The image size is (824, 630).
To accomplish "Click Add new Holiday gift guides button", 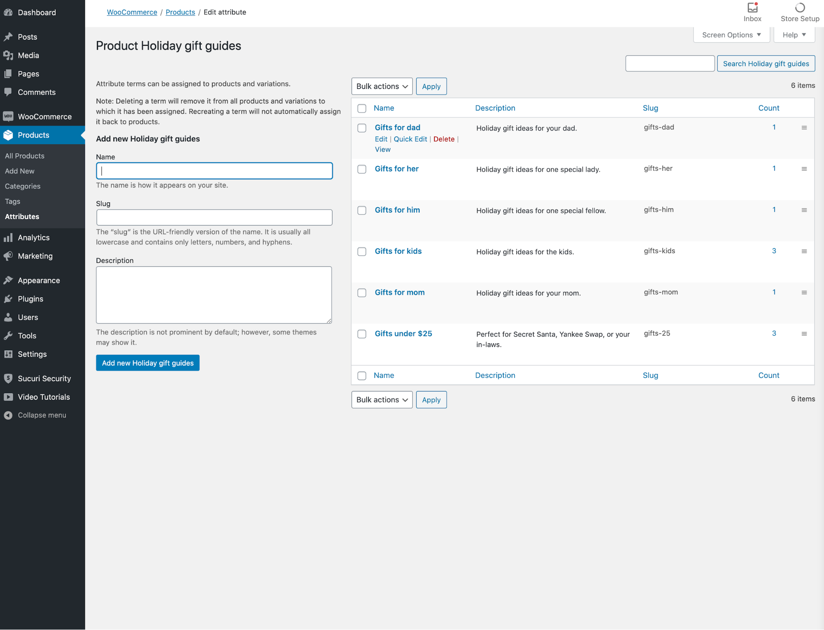I will (x=148, y=363).
